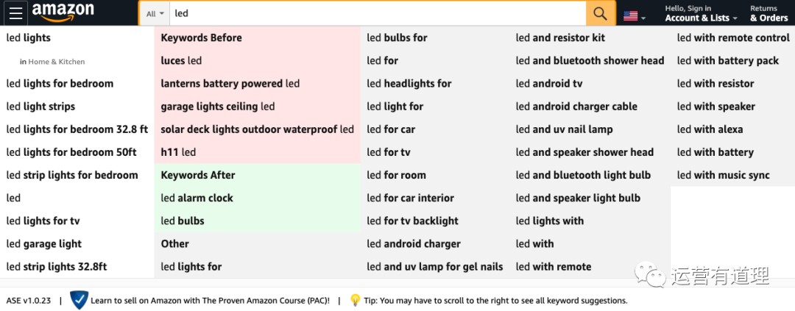Choose led with music sync keyword
795x311 pixels.
tap(723, 175)
